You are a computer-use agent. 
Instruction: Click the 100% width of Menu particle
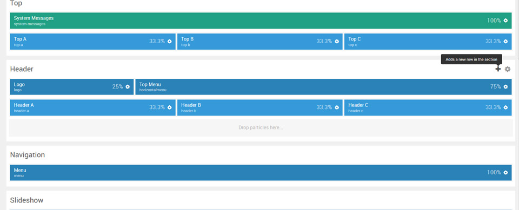click(494, 173)
